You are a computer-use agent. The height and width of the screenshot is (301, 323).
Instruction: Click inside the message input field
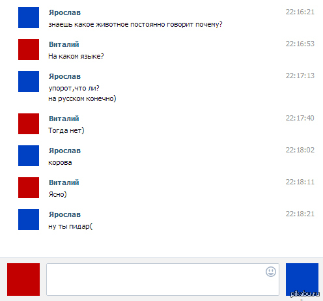(163, 279)
